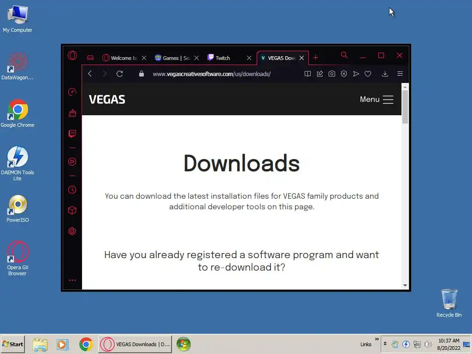Select the Recycle Bin icon
Image resolution: width=472 pixels, height=354 pixels.
pyautogui.click(x=449, y=303)
